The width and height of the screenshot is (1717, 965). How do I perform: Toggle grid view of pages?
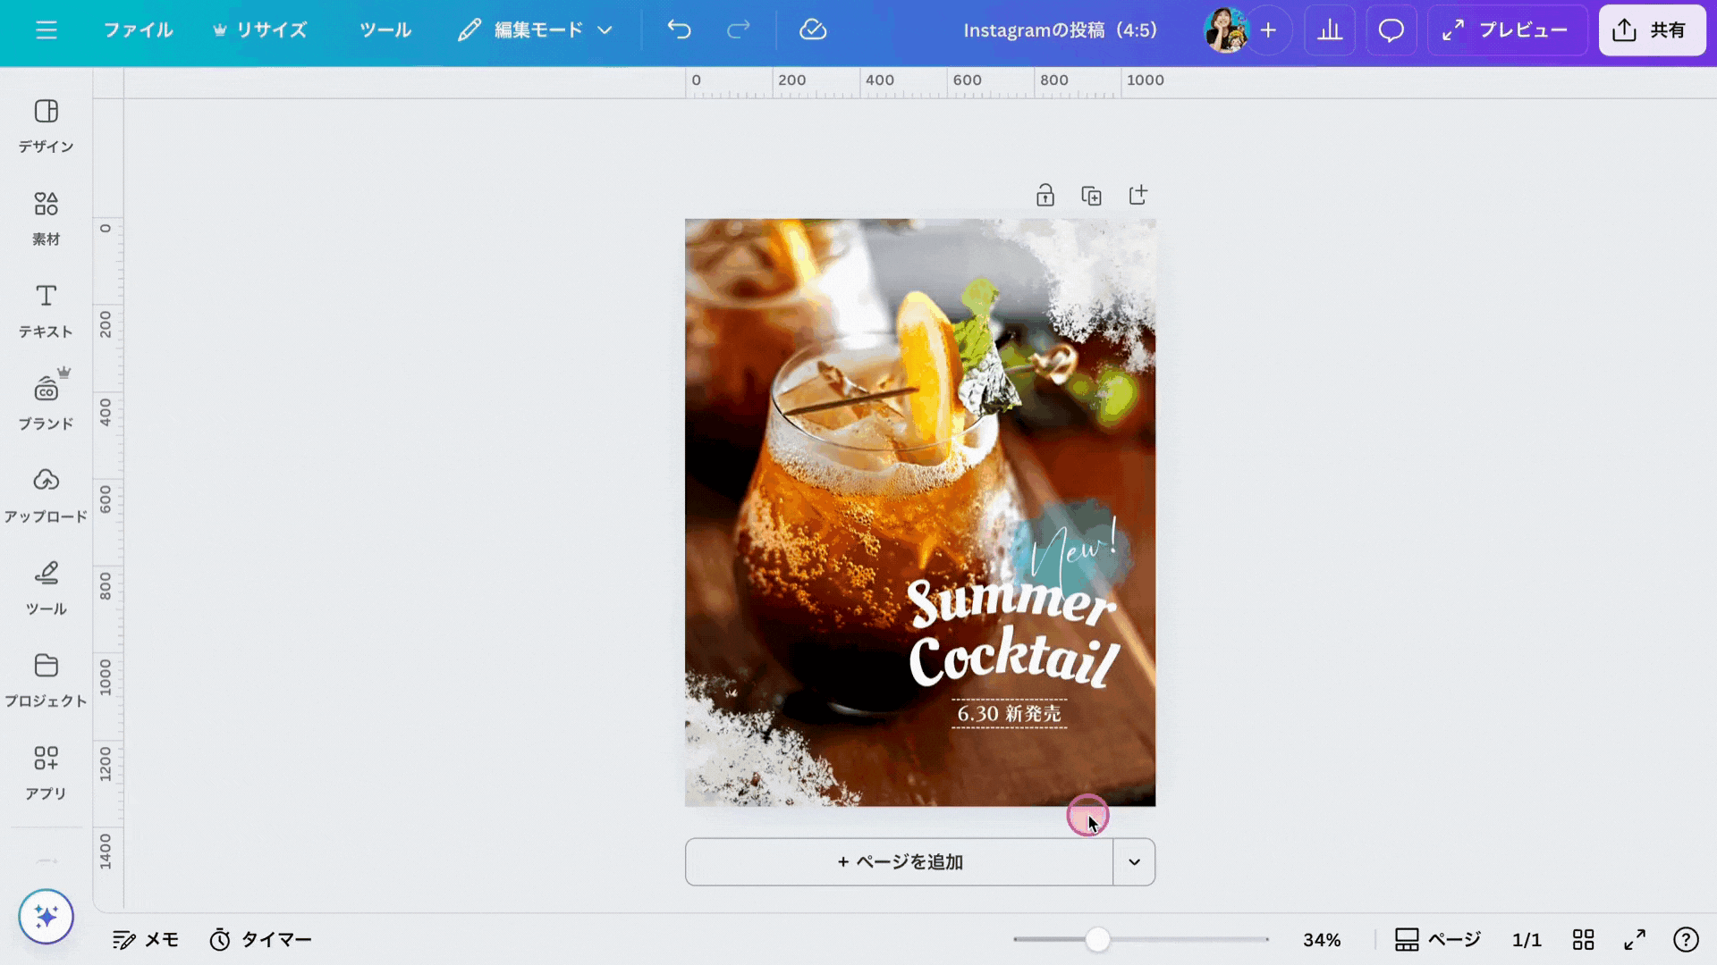1583,939
